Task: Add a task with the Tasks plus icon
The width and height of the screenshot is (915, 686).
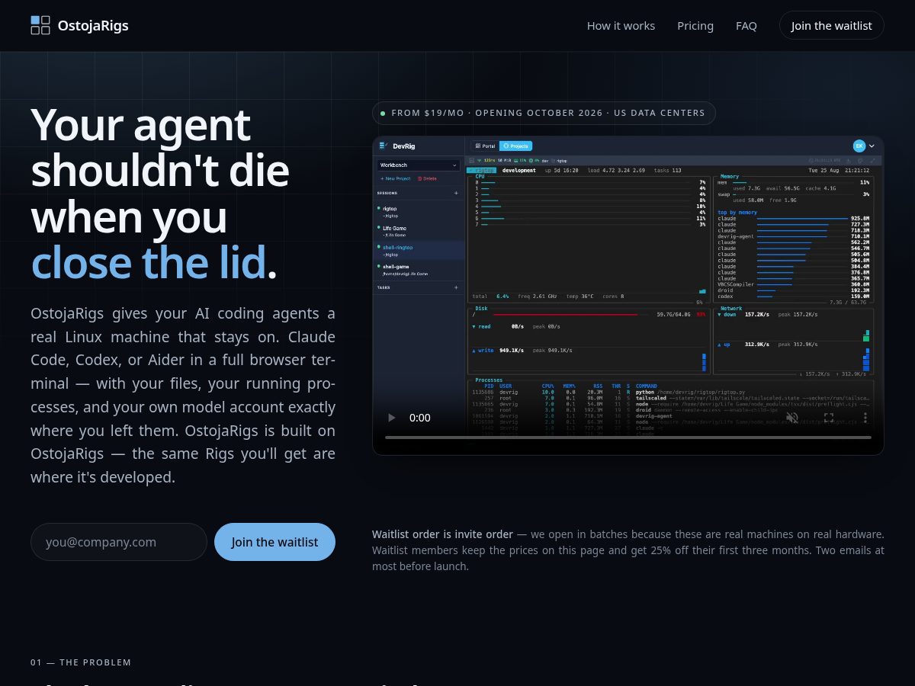Action: click(x=457, y=287)
